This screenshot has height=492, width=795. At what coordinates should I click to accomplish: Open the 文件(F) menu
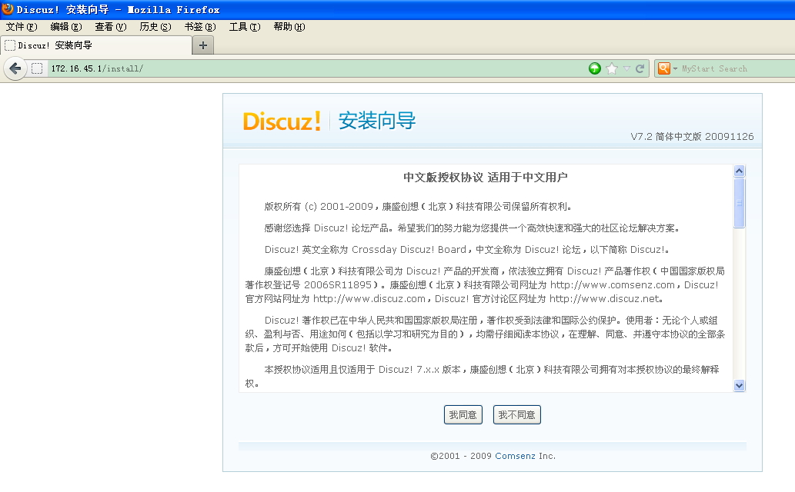pyautogui.click(x=22, y=27)
